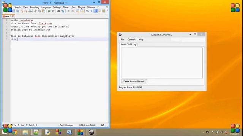Expand the toolbar overflow chevron
Viewport: 243px width, 136px height.
[107, 11]
